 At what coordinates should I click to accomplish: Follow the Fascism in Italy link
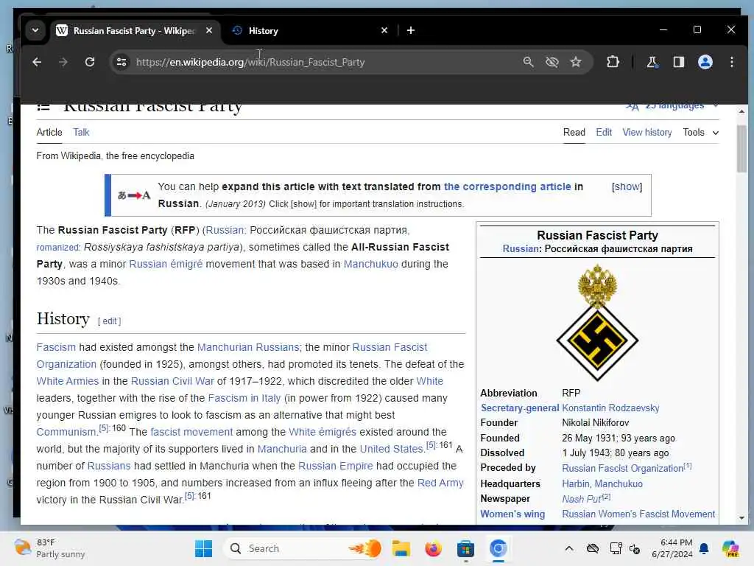click(x=244, y=398)
